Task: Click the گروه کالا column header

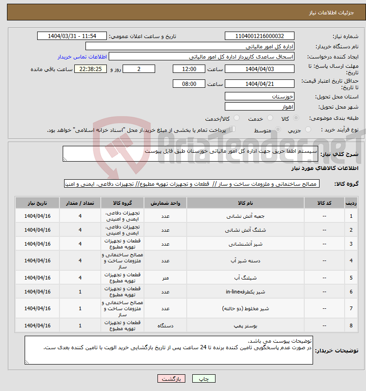Action: pyautogui.click(x=122, y=203)
